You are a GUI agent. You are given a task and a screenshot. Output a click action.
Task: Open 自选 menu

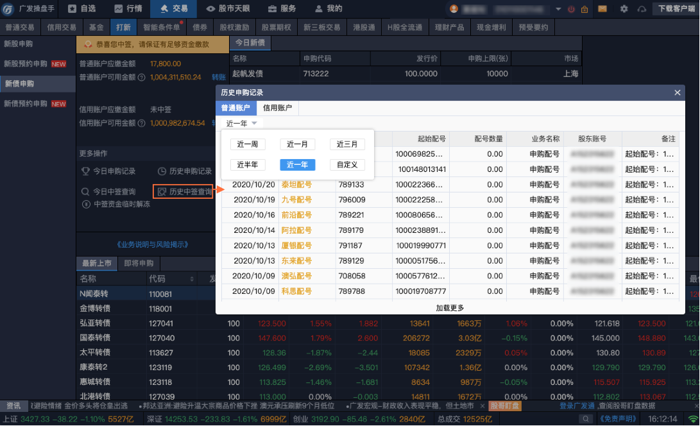click(82, 8)
